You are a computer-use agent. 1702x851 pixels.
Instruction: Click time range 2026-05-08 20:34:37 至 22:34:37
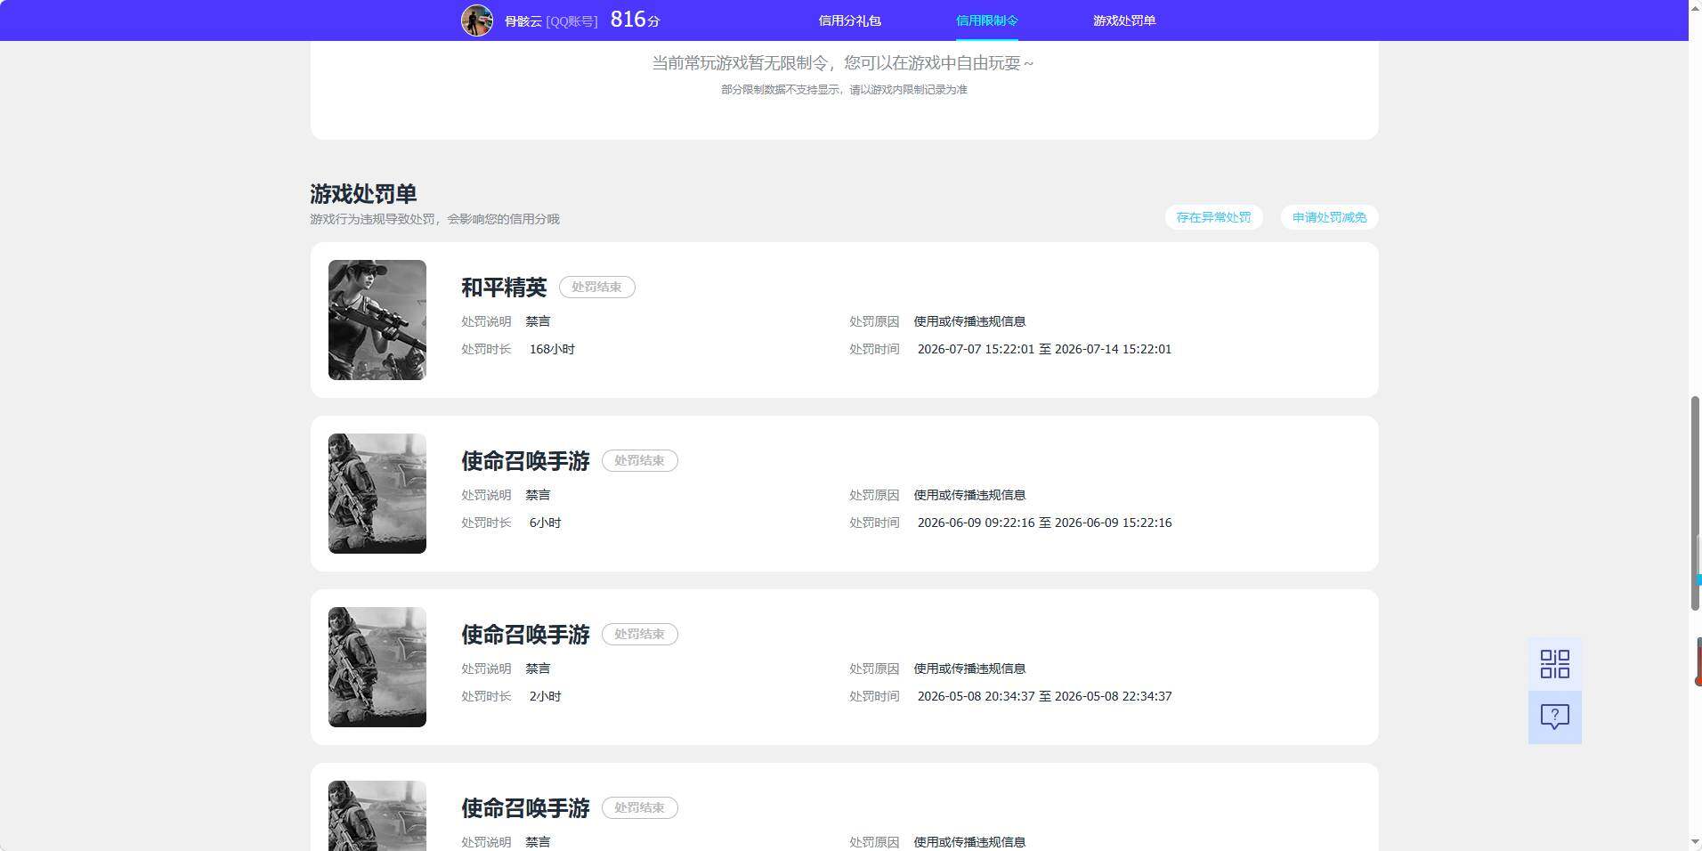coord(1044,696)
